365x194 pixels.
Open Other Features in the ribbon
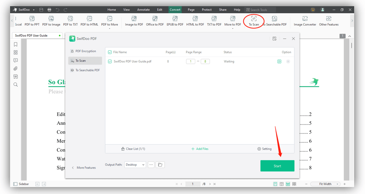pyautogui.click(x=329, y=21)
